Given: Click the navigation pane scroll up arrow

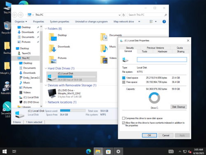Looking at the screenshot, I should pos(41,27).
